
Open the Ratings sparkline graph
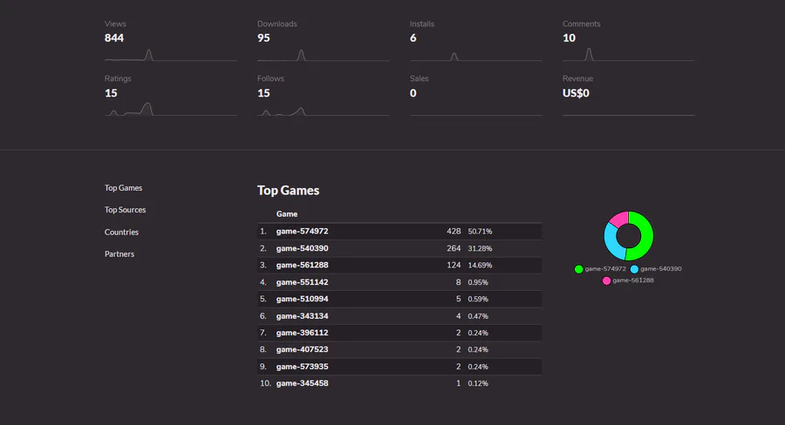click(x=170, y=110)
